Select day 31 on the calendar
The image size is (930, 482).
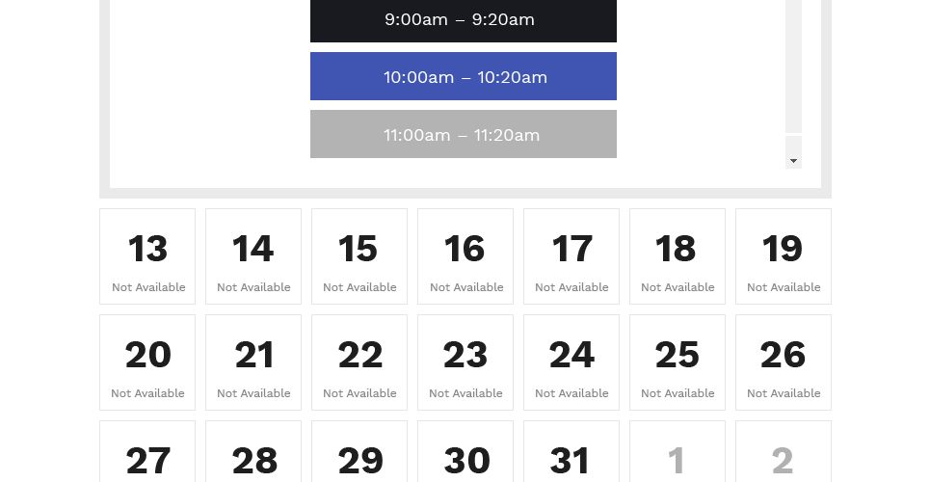(x=571, y=452)
